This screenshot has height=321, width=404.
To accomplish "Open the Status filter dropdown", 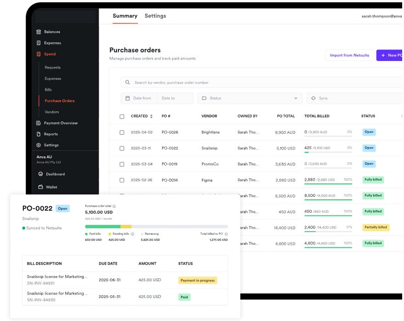I will coord(250,98).
